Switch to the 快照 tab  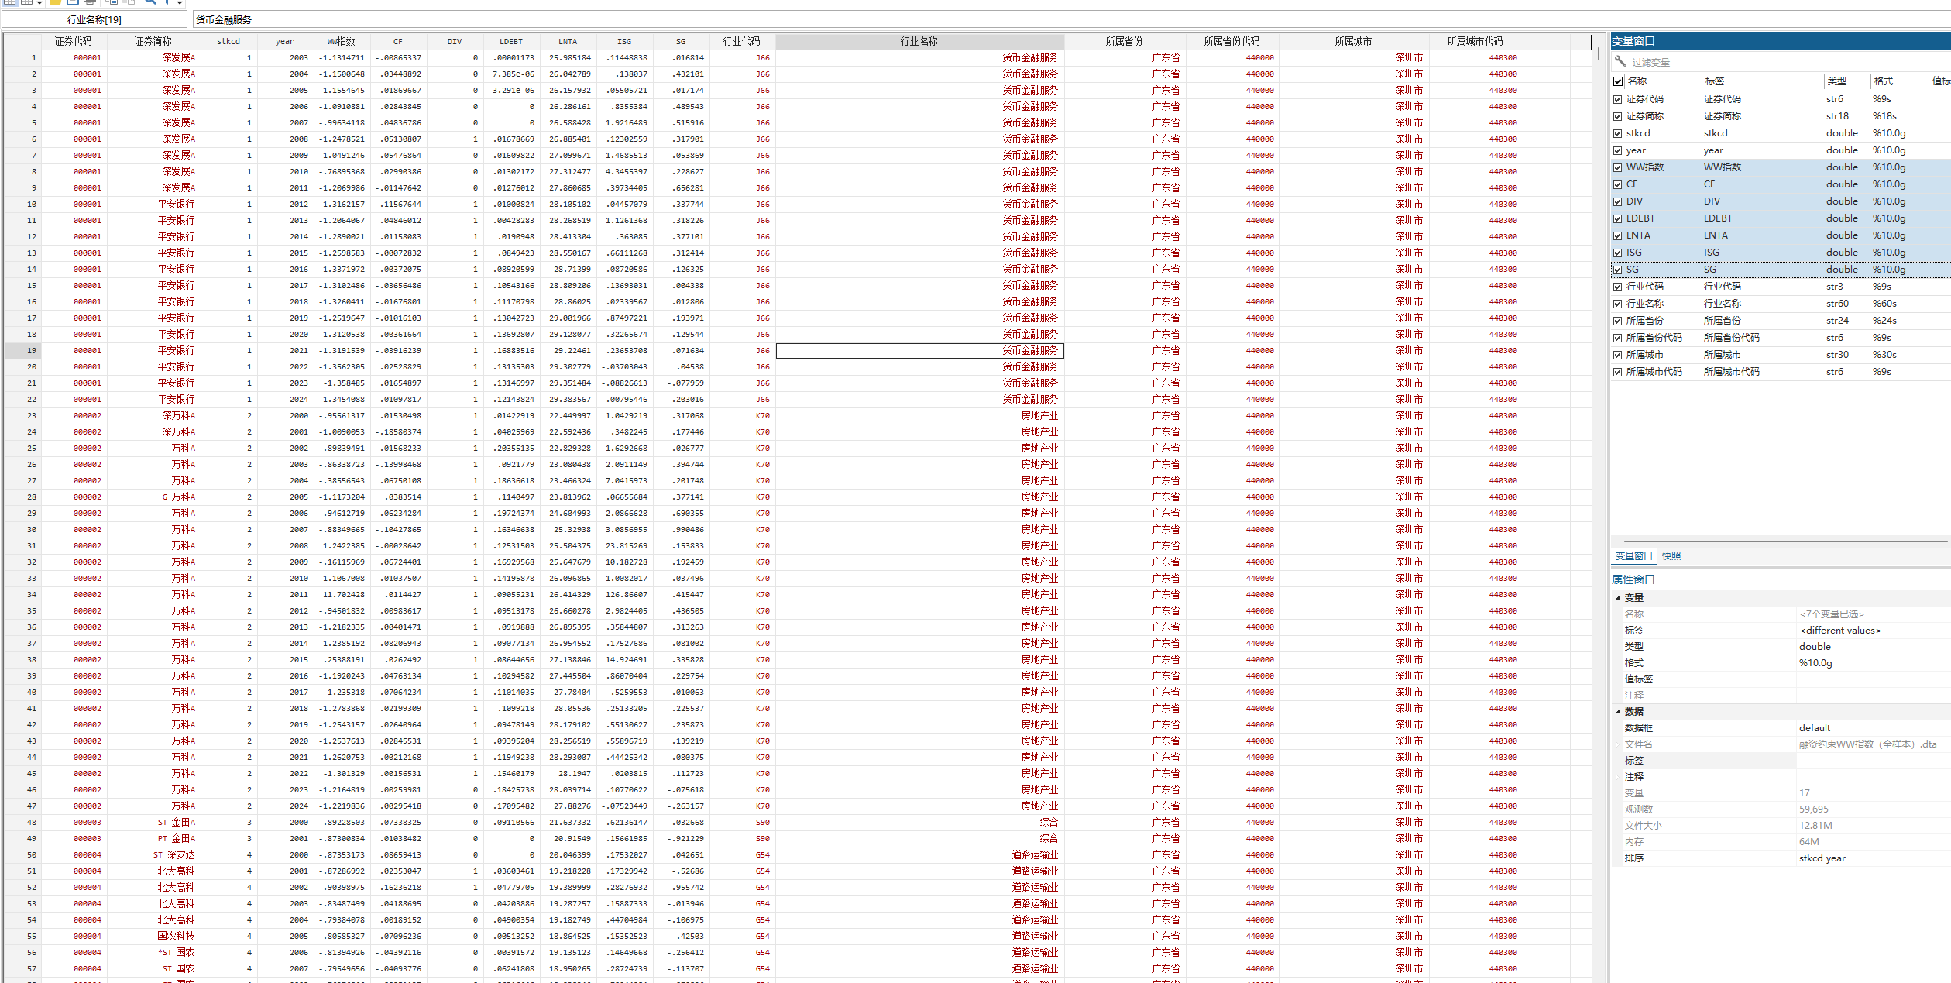pyautogui.click(x=1671, y=556)
